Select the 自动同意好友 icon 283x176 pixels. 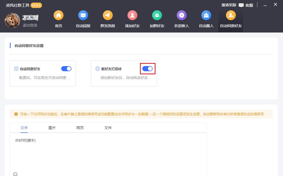pos(231,15)
